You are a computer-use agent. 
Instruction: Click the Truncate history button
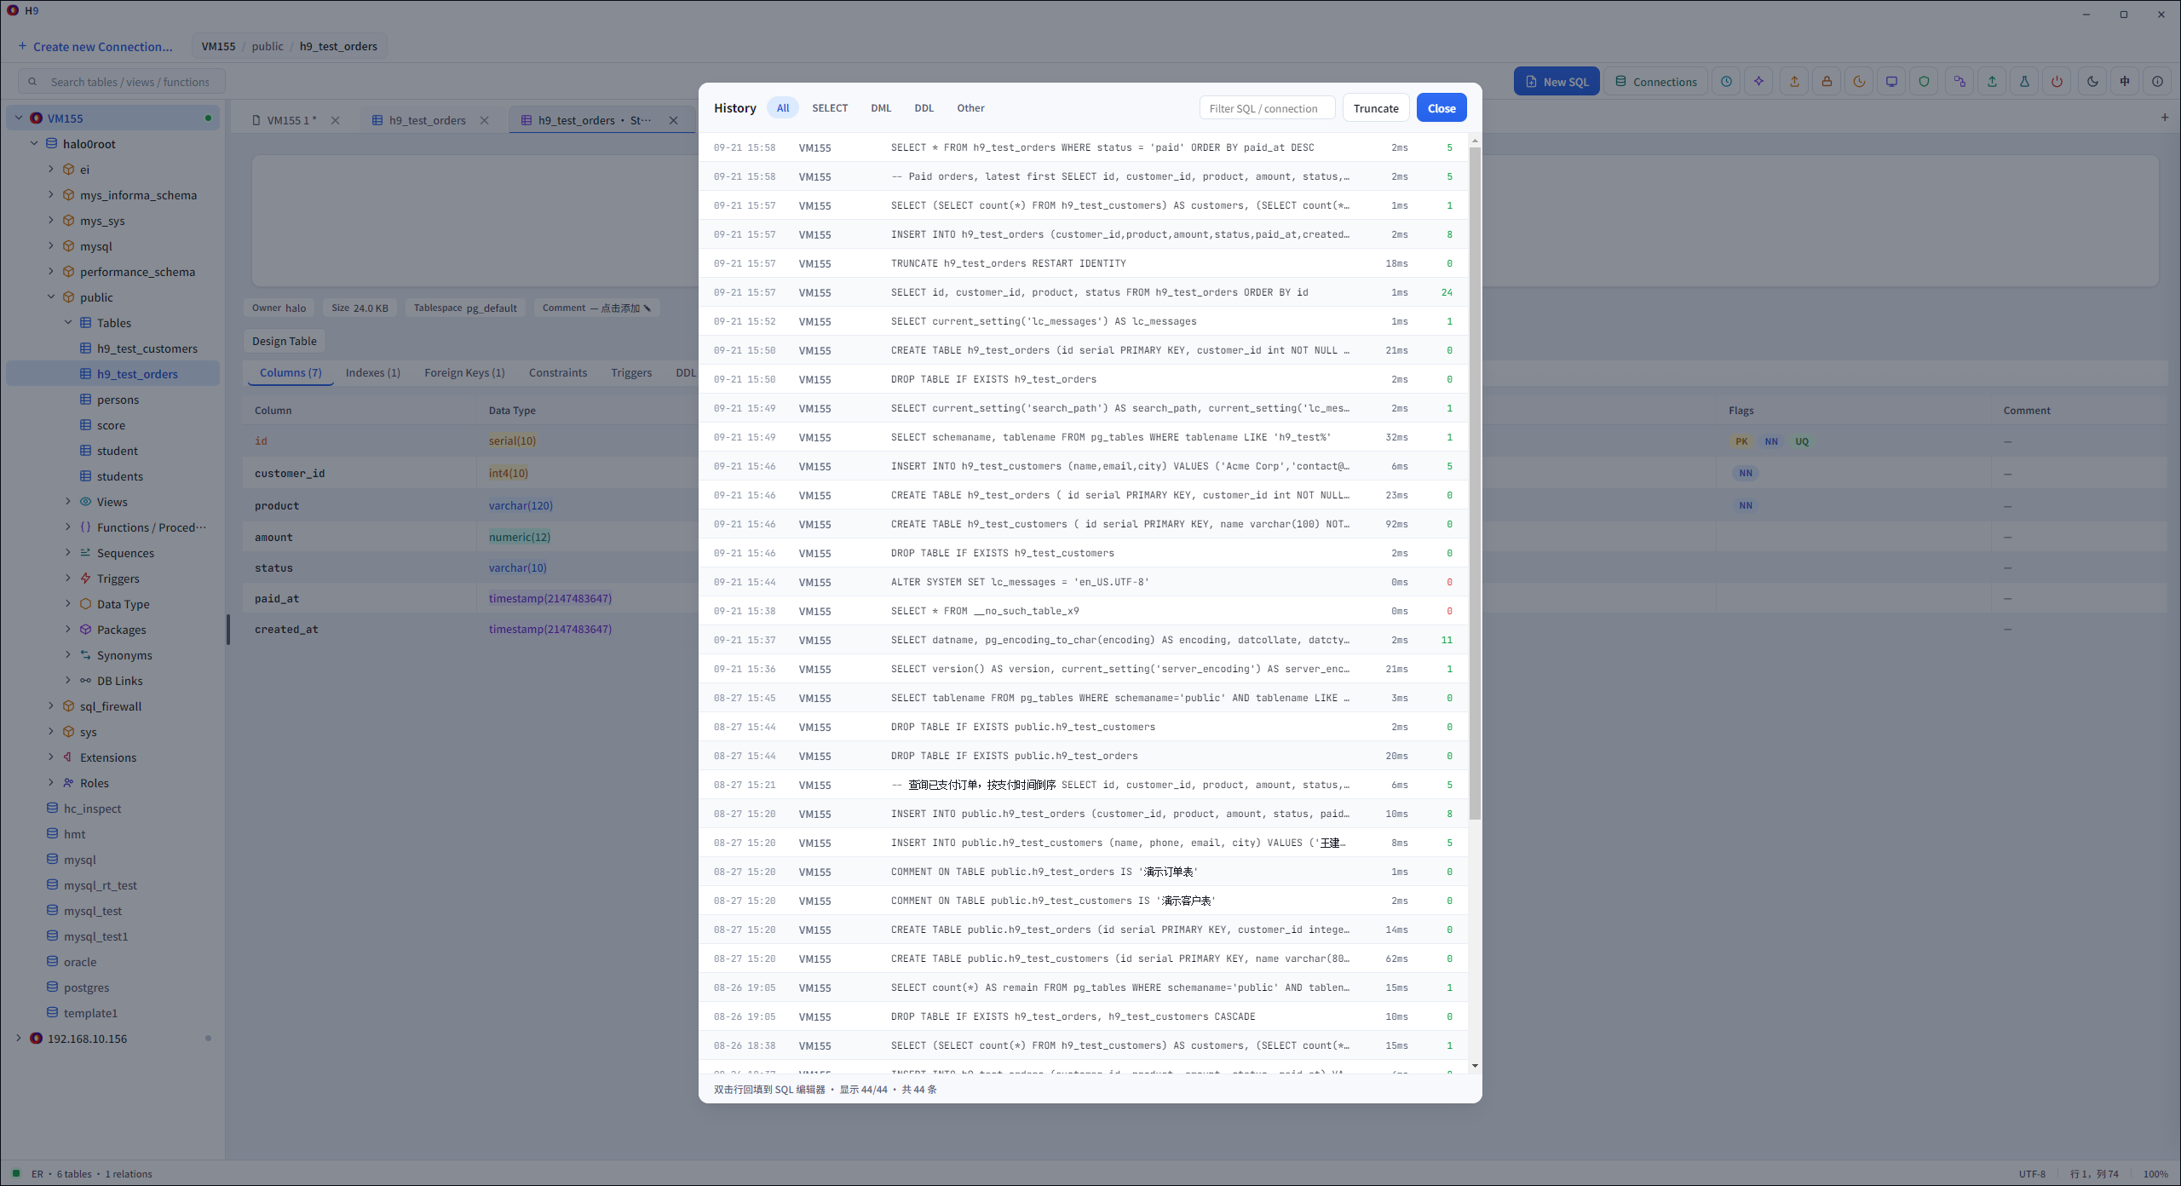[1376, 108]
